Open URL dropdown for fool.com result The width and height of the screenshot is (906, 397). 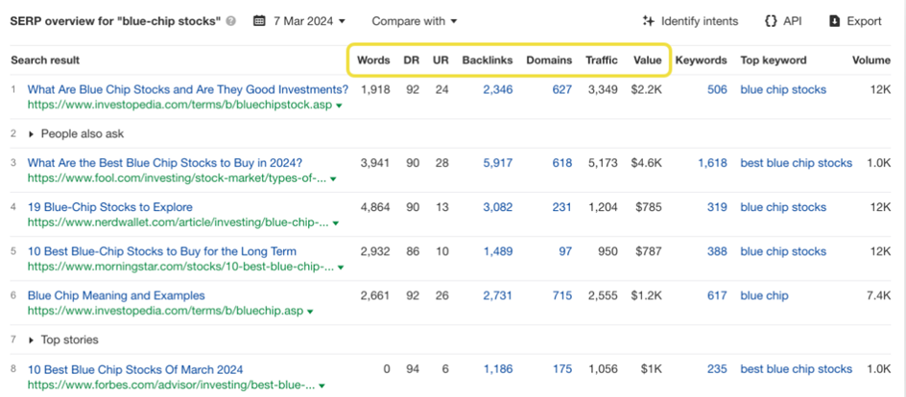pyautogui.click(x=332, y=179)
